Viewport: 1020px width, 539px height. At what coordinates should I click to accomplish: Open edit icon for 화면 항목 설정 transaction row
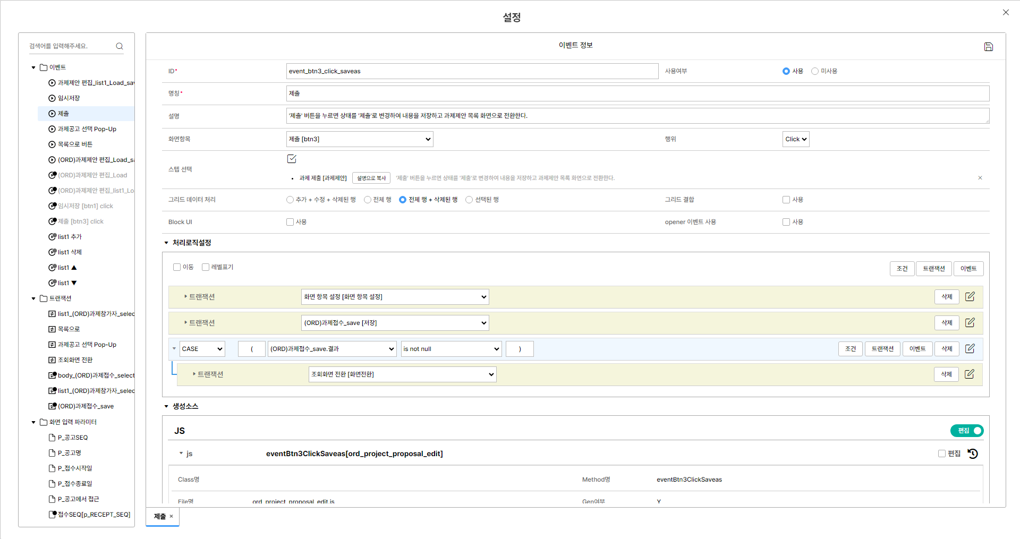(x=970, y=296)
